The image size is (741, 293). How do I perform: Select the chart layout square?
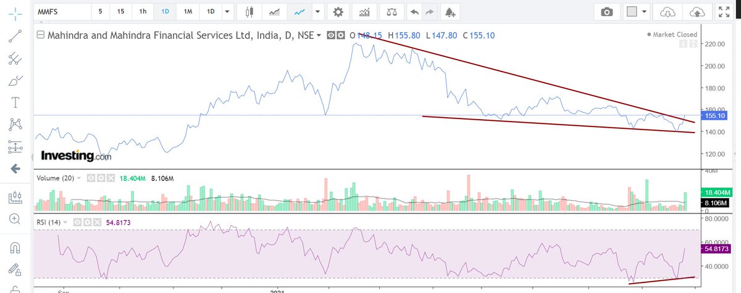(x=630, y=12)
